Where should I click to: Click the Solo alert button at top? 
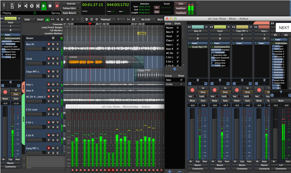[181, 4]
